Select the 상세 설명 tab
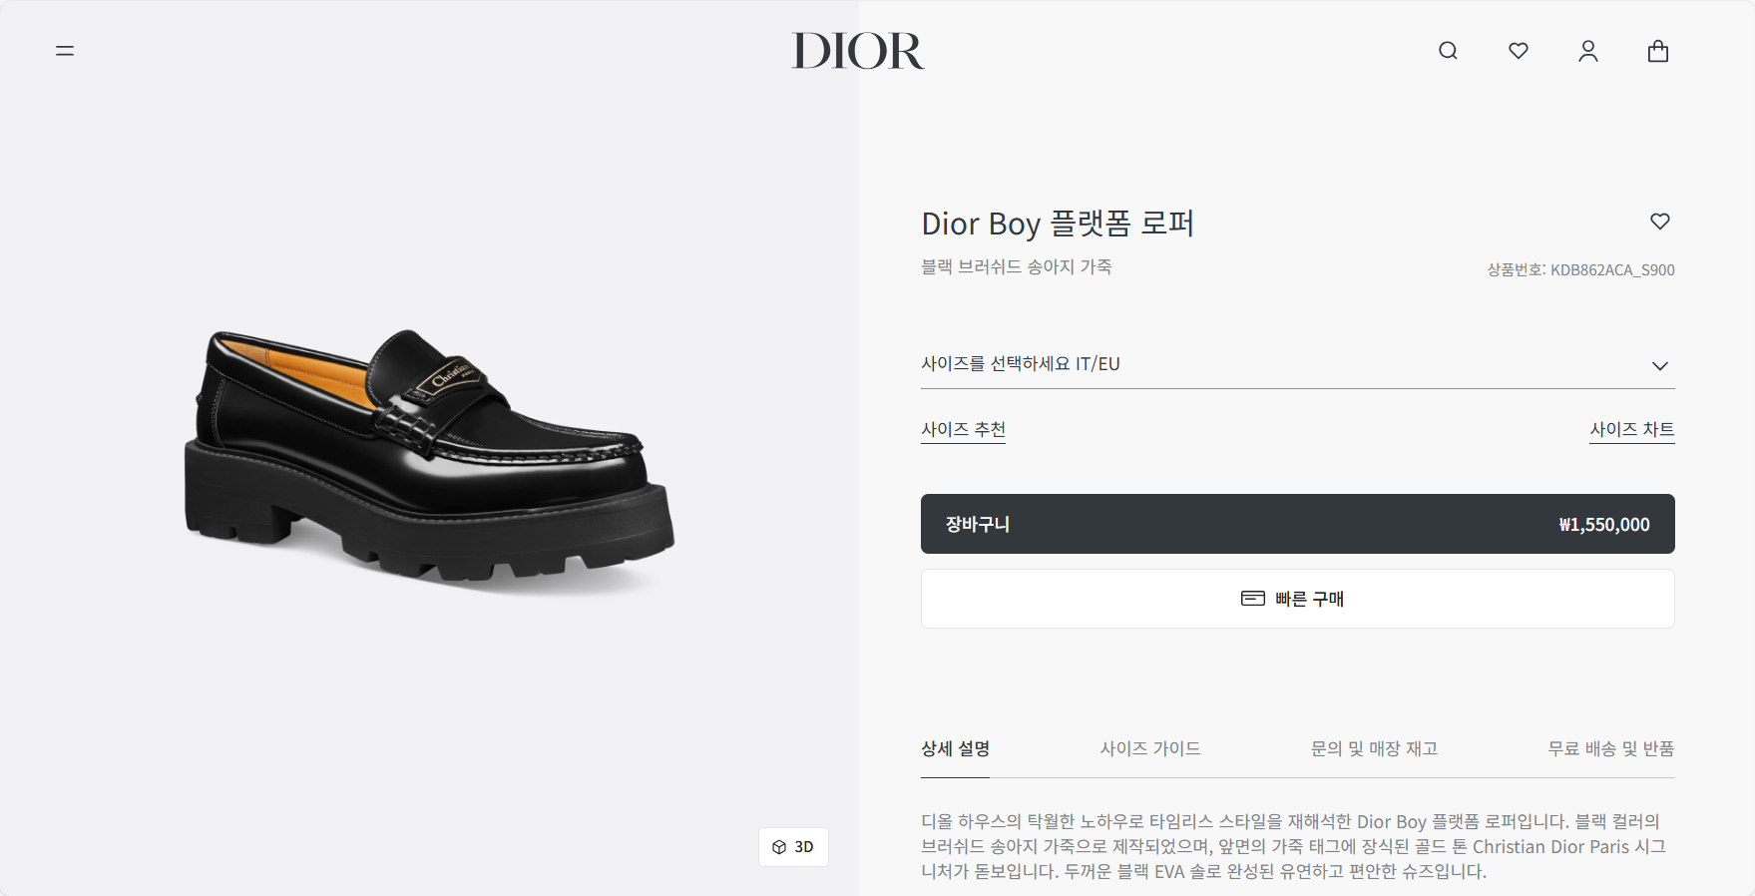The height and width of the screenshot is (896, 1755). 955,749
